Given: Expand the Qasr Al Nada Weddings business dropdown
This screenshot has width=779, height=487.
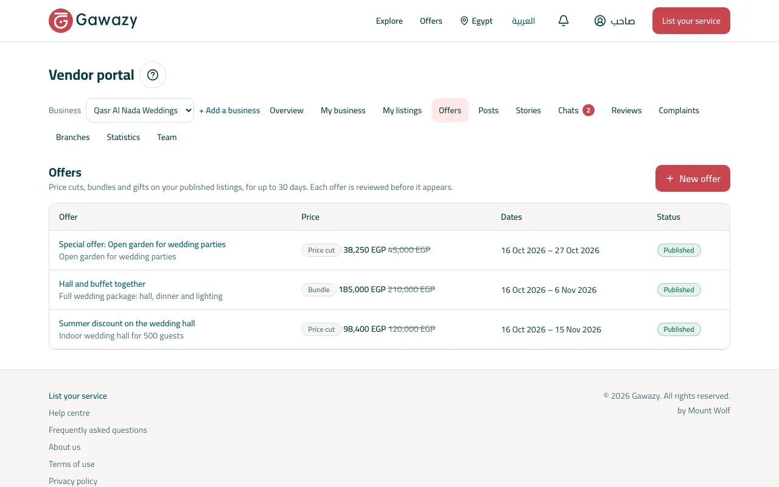Looking at the screenshot, I should pos(140,110).
